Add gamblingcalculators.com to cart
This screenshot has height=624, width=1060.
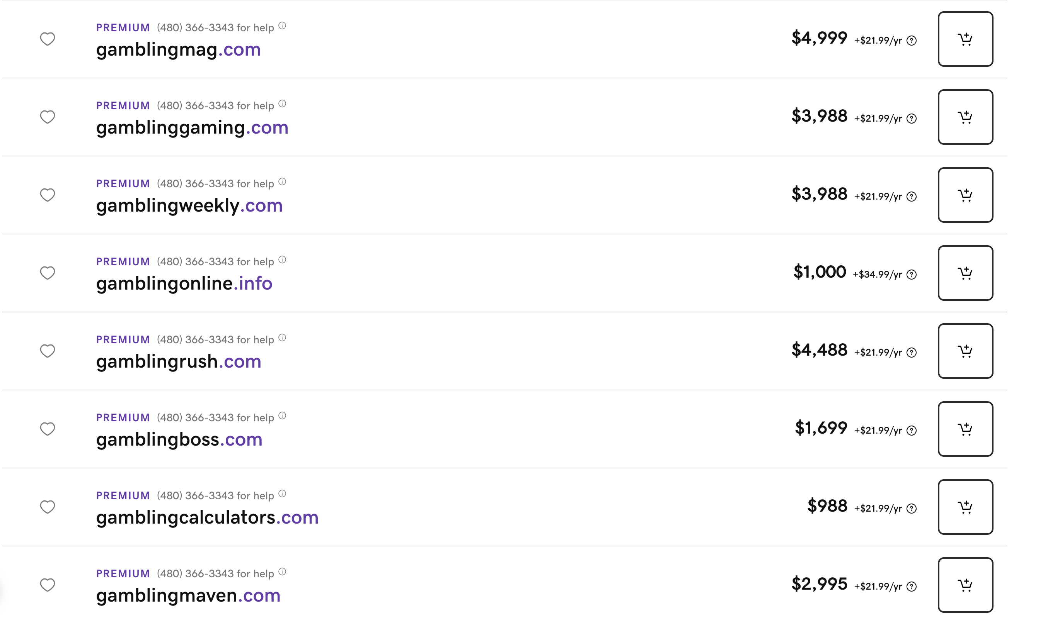[x=965, y=507]
